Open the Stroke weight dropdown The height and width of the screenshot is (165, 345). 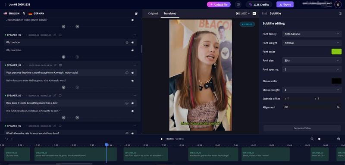312,90
